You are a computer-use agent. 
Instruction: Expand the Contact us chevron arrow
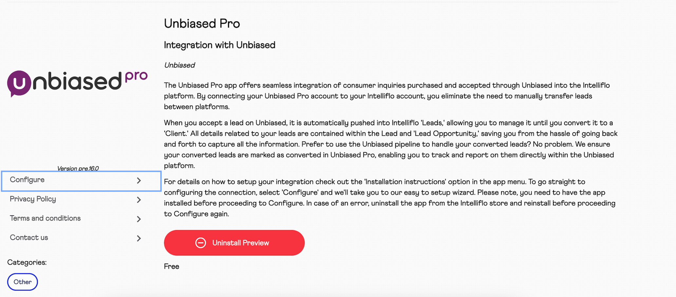coord(139,238)
